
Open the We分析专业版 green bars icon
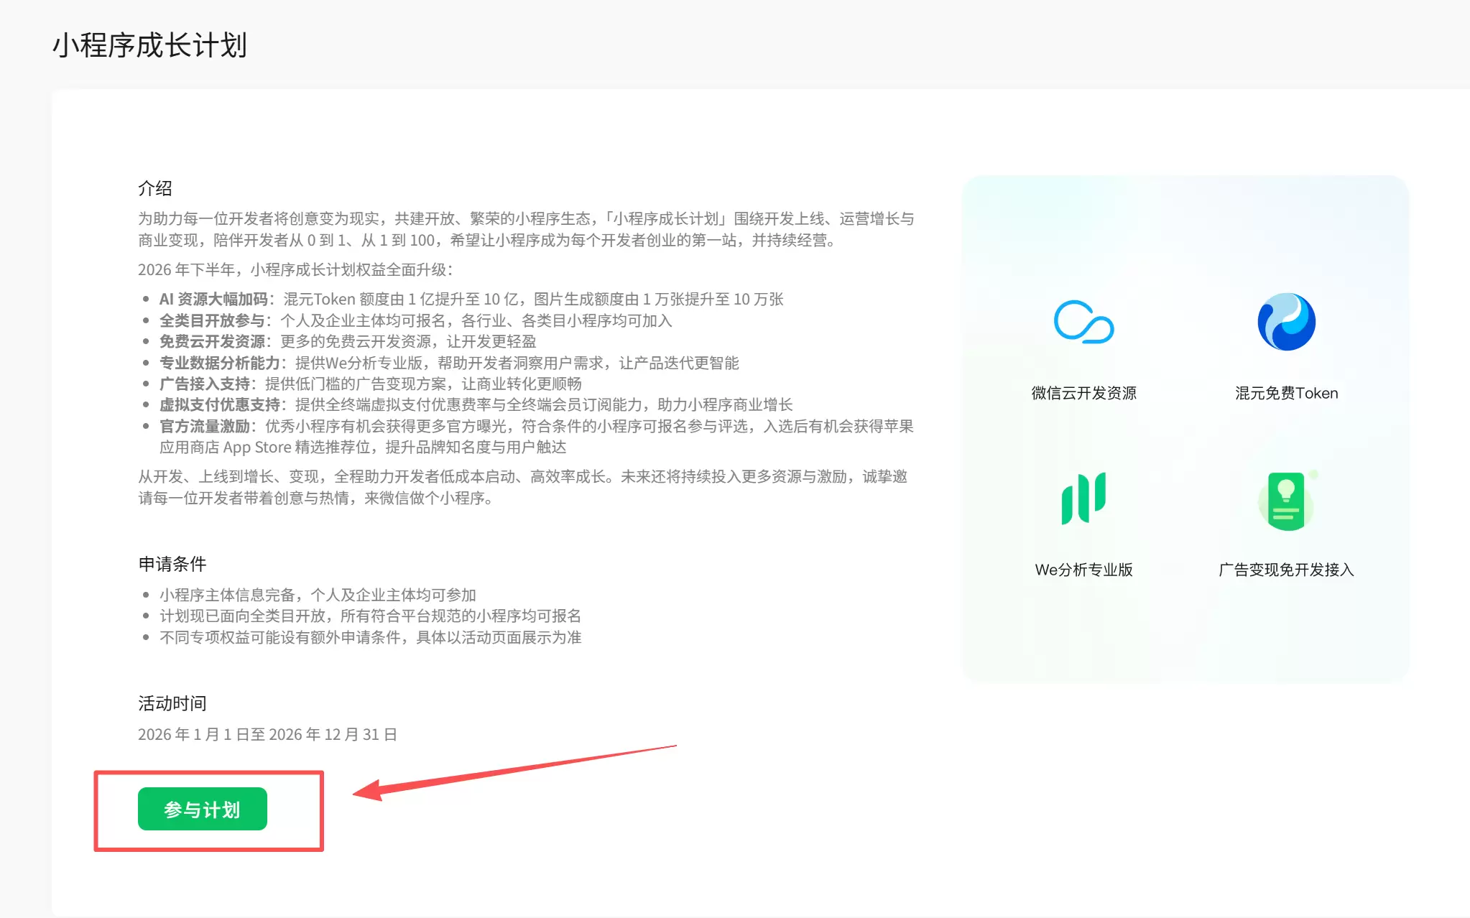pos(1083,499)
